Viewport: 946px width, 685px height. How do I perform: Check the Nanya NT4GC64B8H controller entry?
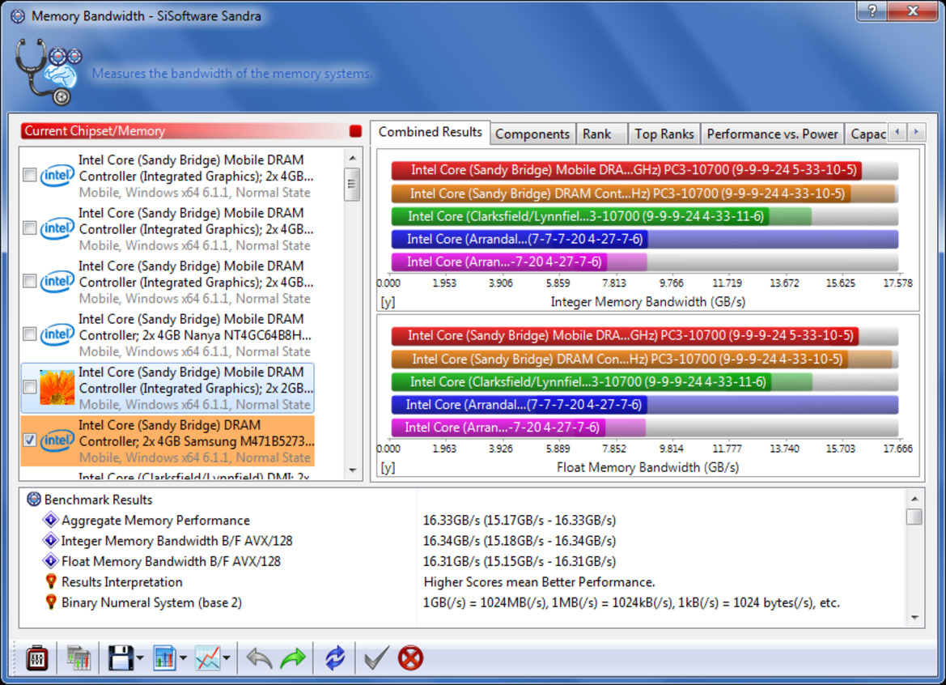(x=30, y=334)
